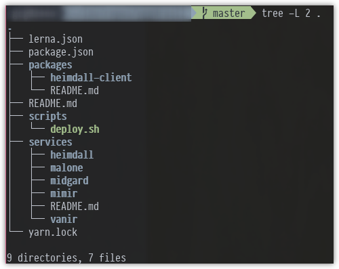The height and width of the screenshot is (269, 339).
Task: Click the malone service folder
Action: 66,168
